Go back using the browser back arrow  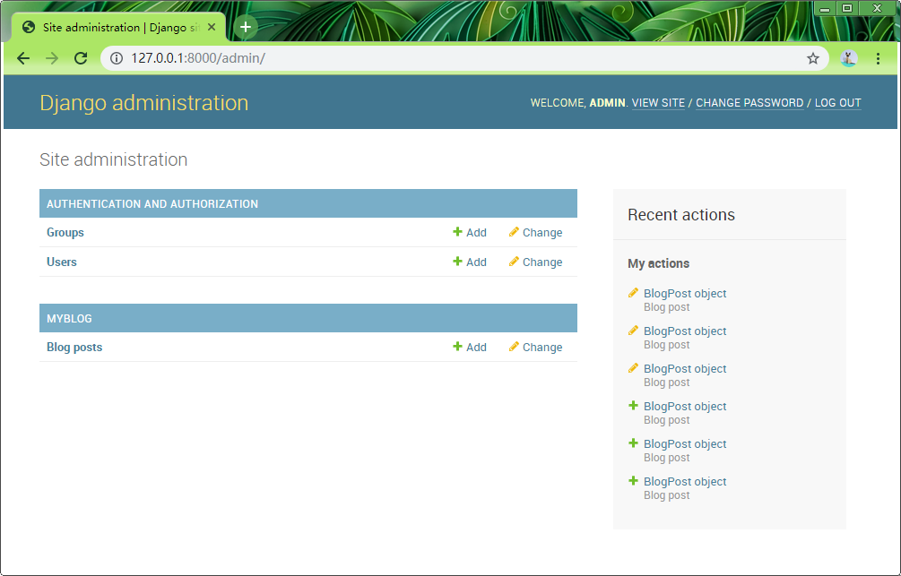23,58
